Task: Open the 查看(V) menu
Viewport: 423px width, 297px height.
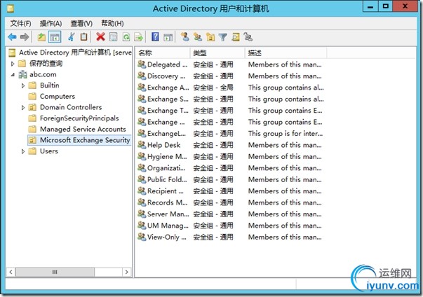Action: (81, 24)
